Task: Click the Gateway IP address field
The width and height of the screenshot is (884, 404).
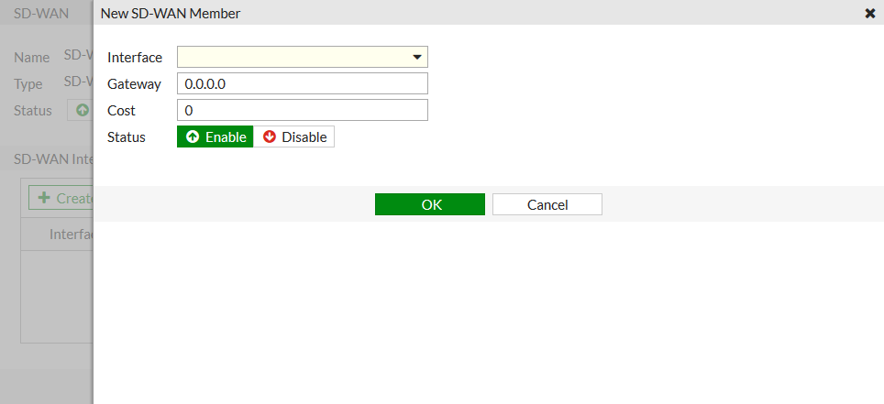Action: [302, 84]
